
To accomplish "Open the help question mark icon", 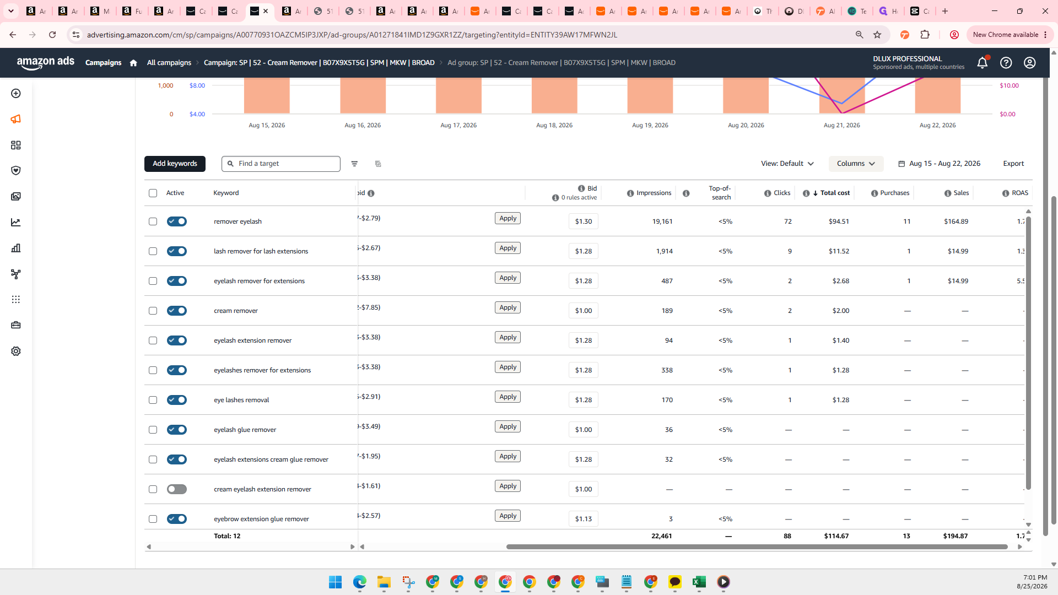I will (1006, 63).
